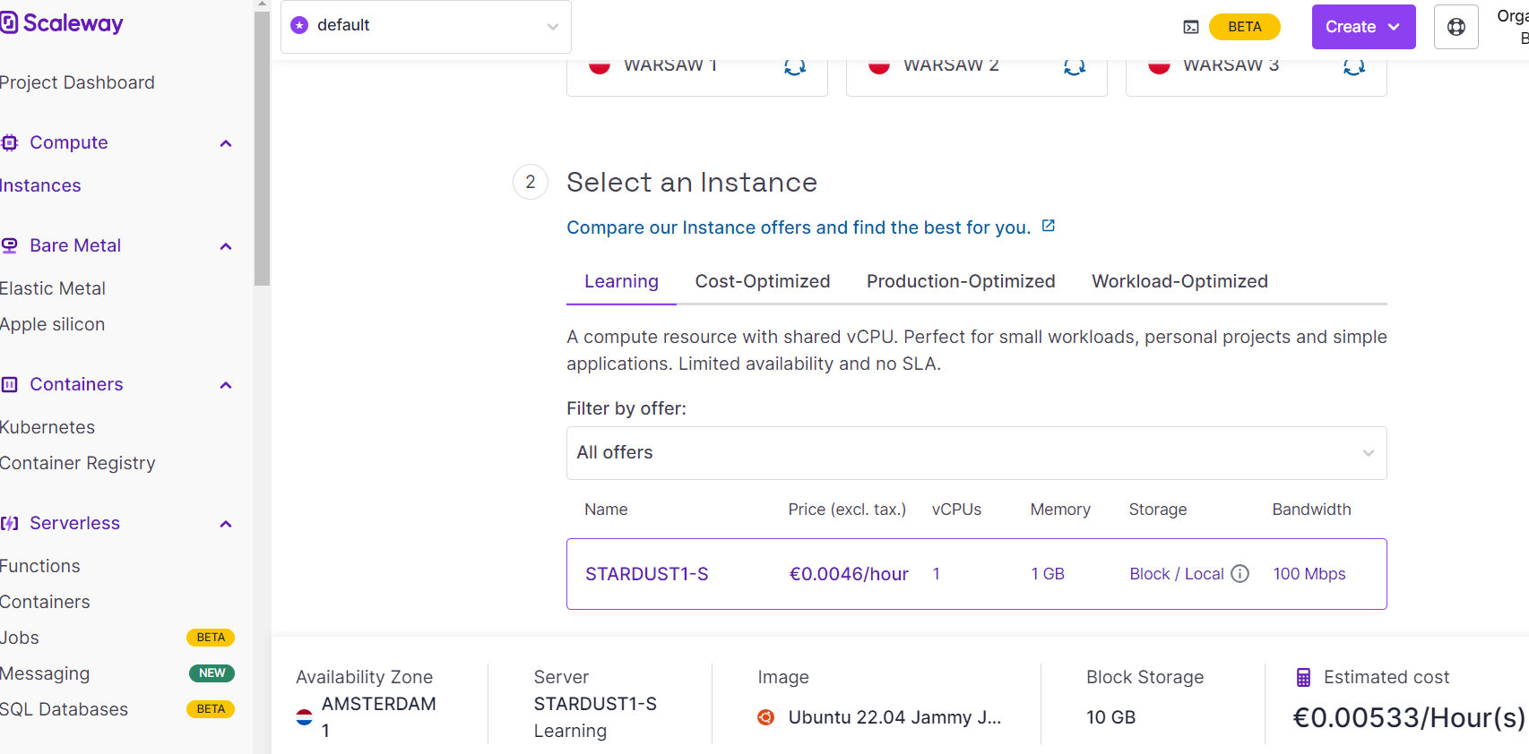1529x754 pixels.
Task: Click the Block / Local storage text
Action: (x=1177, y=574)
